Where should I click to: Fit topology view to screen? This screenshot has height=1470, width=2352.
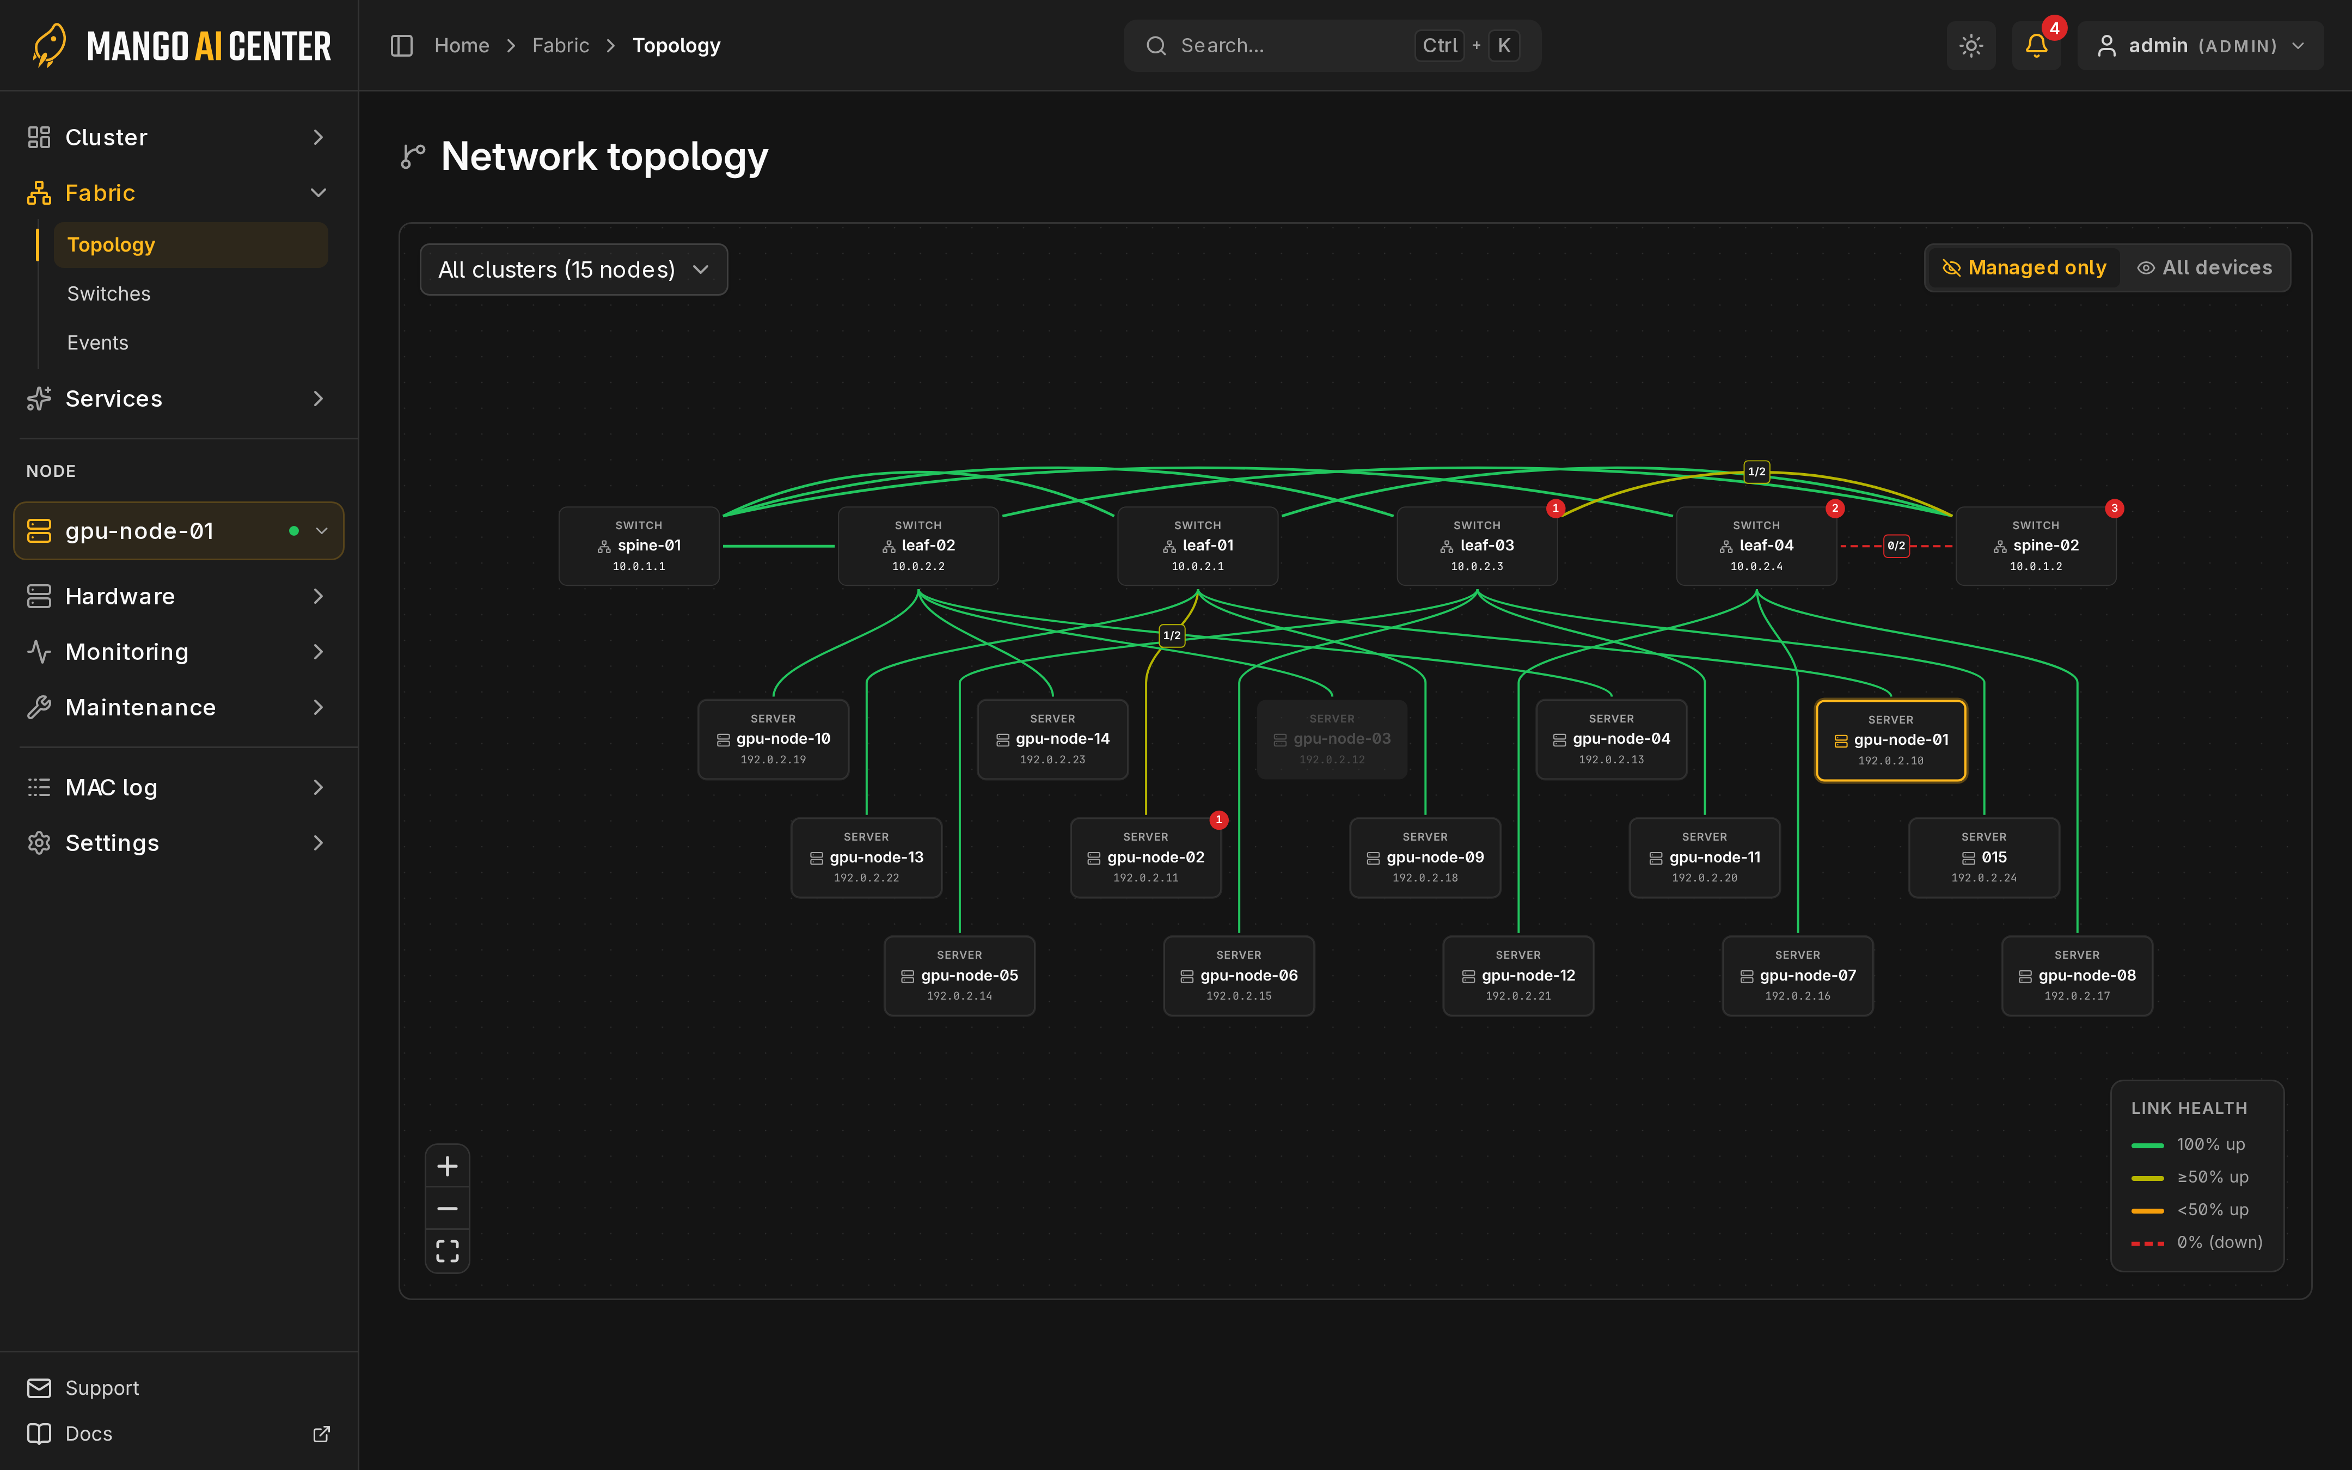tap(447, 1250)
